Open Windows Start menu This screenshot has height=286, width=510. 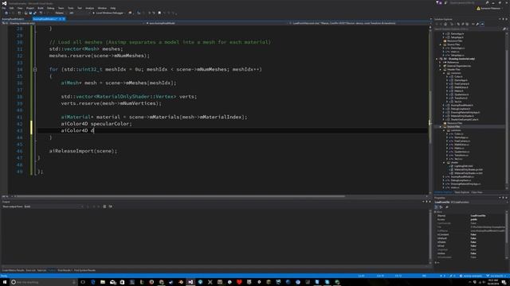point(4,282)
